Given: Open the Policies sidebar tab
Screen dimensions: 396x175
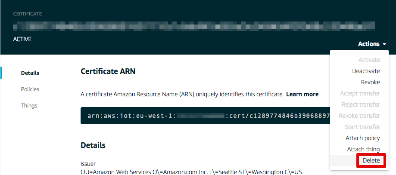Looking at the screenshot, I should [x=30, y=89].
